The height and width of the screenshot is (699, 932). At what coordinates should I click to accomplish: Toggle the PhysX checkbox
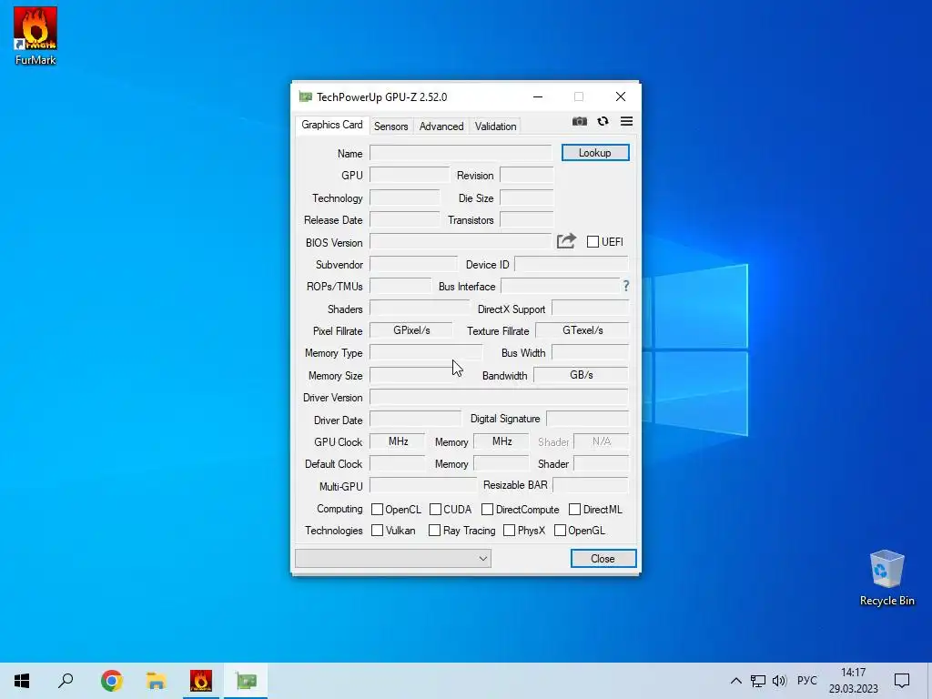coord(509,531)
